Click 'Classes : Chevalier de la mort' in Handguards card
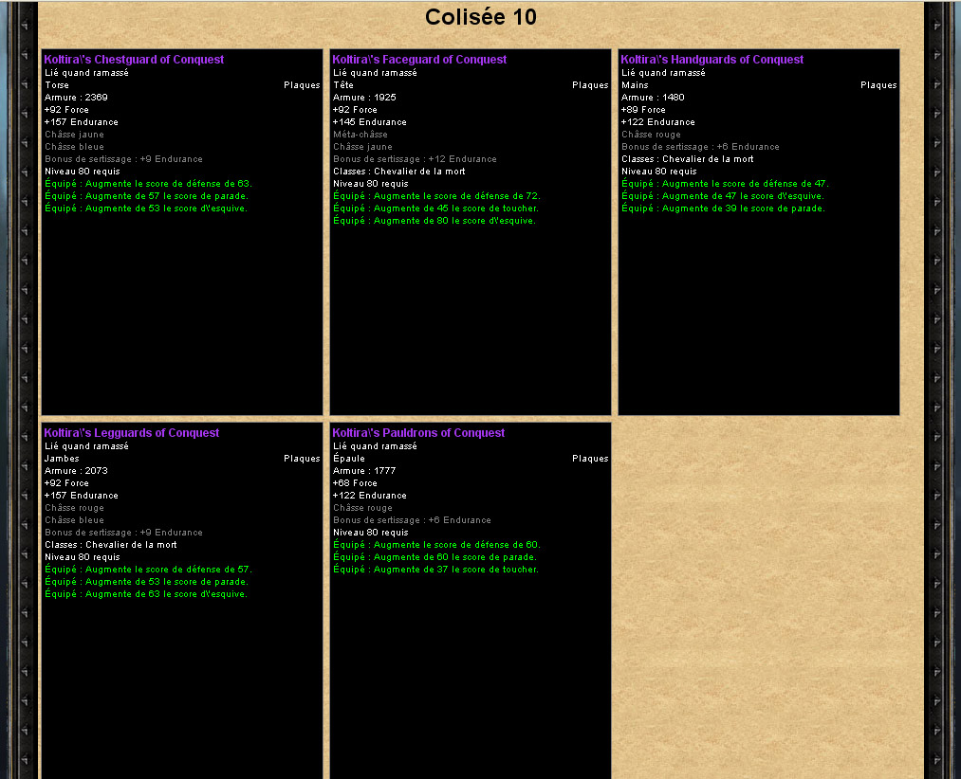The width and height of the screenshot is (961, 779). [x=687, y=159]
